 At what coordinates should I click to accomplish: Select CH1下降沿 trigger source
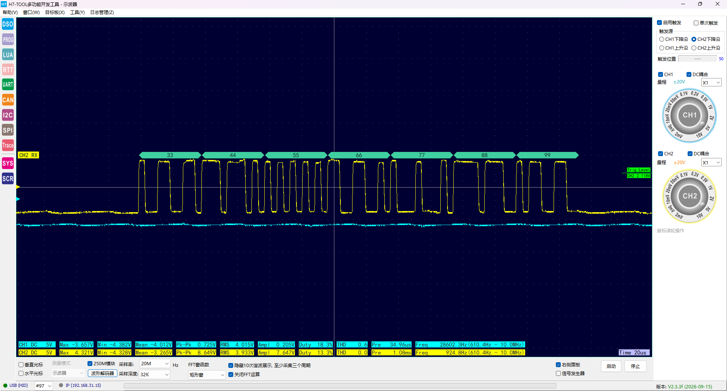pos(661,39)
